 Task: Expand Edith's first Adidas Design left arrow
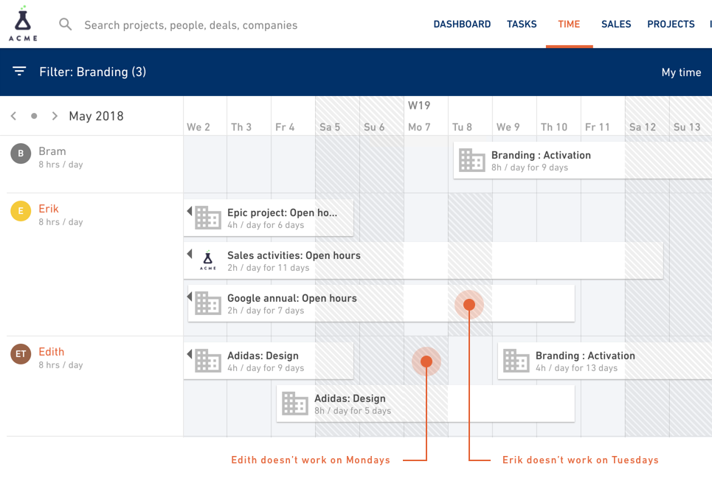coord(190,354)
